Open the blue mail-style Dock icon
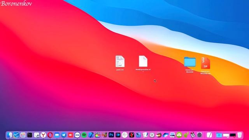 coord(57,135)
